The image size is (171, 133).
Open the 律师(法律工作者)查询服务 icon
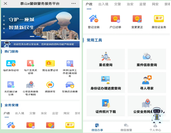click(x=70, y=63)
